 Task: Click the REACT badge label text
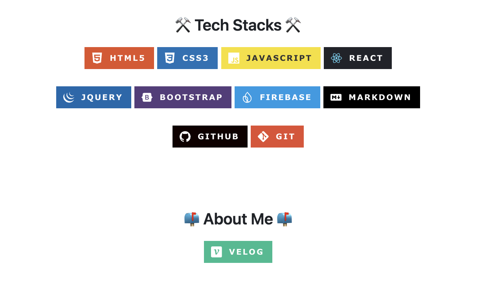(x=366, y=58)
